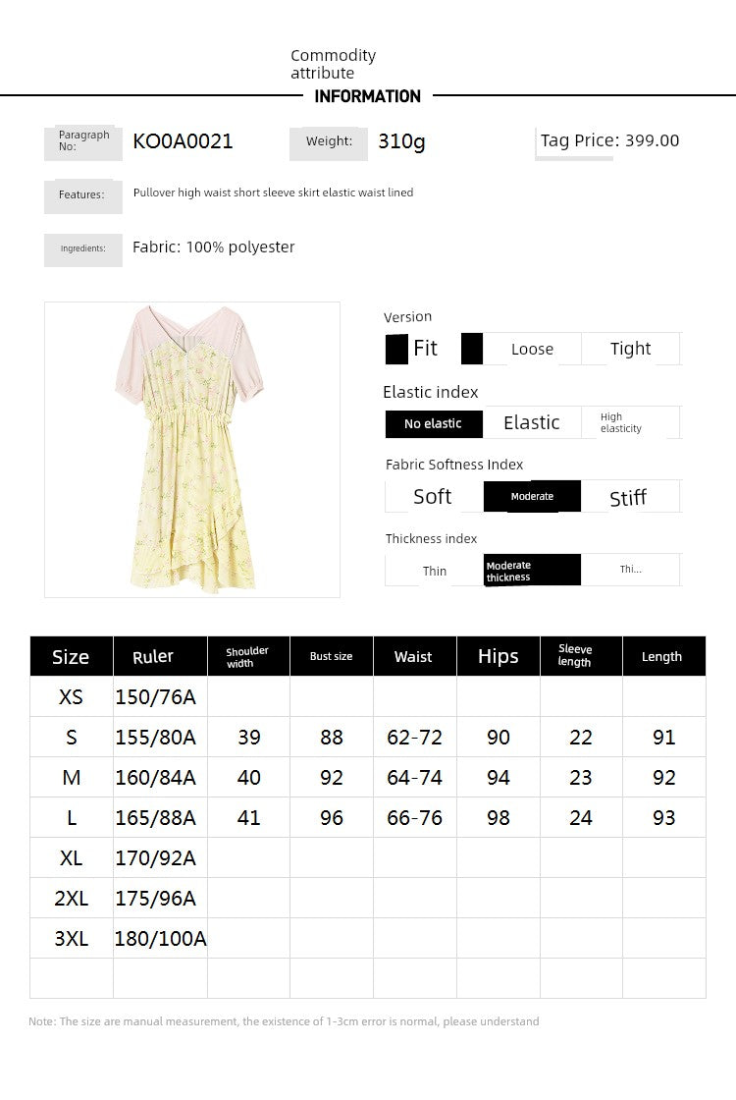Click the Pullover high waist features description
Viewport: 736px width, 1100px height.
pos(274,192)
